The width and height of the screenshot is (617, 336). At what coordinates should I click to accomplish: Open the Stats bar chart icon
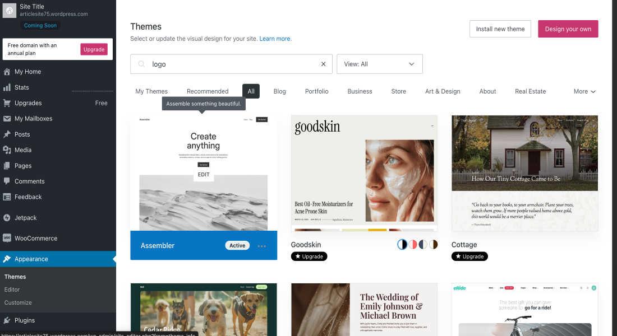click(x=7, y=87)
